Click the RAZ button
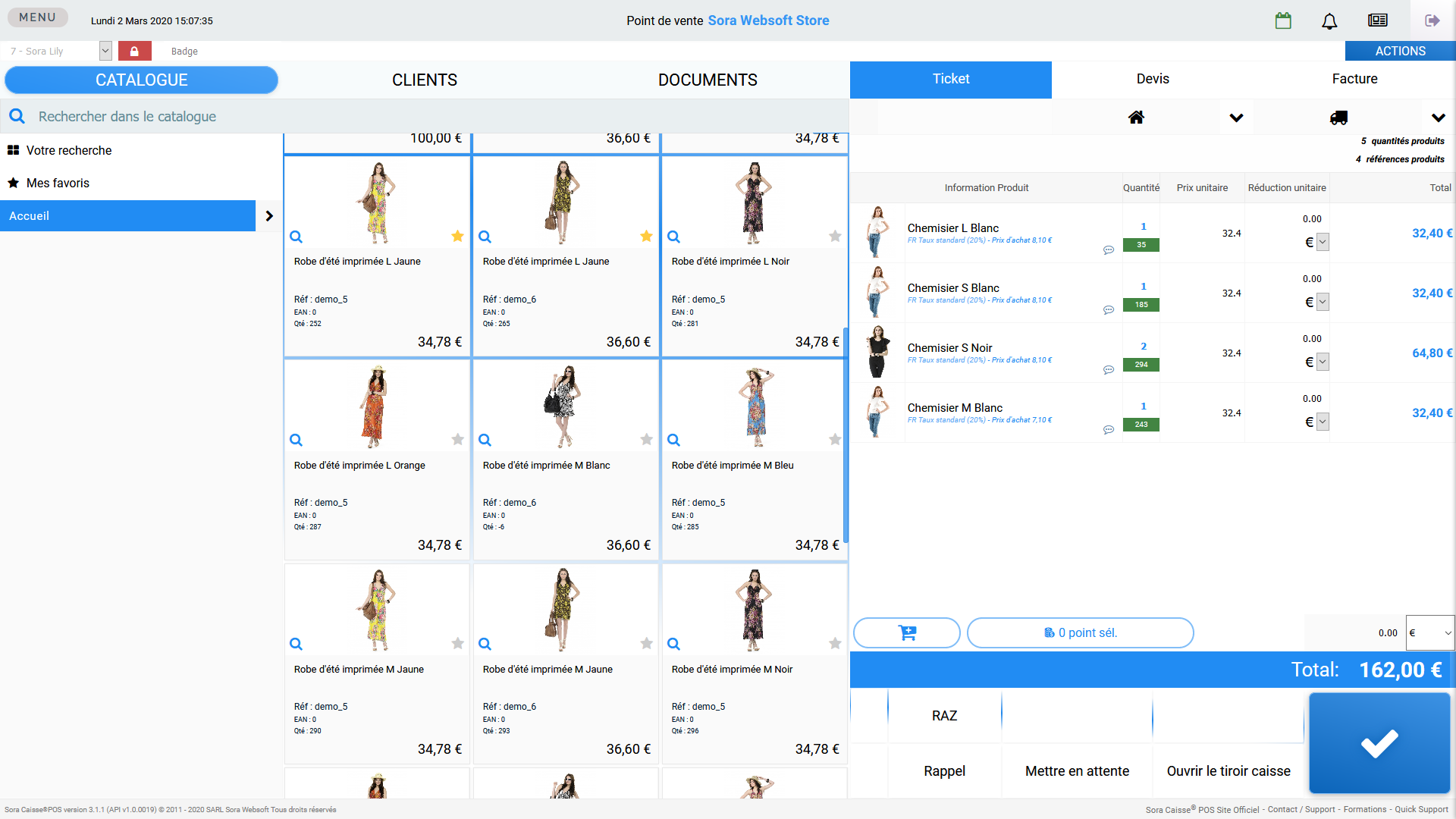The width and height of the screenshot is (1456, 819). pyautogui.click(x=944, y=716)
